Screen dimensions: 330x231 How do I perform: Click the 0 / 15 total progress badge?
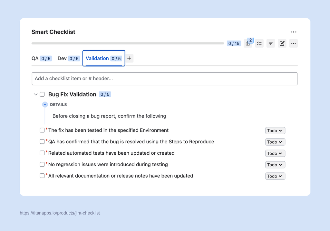point(234,43)
